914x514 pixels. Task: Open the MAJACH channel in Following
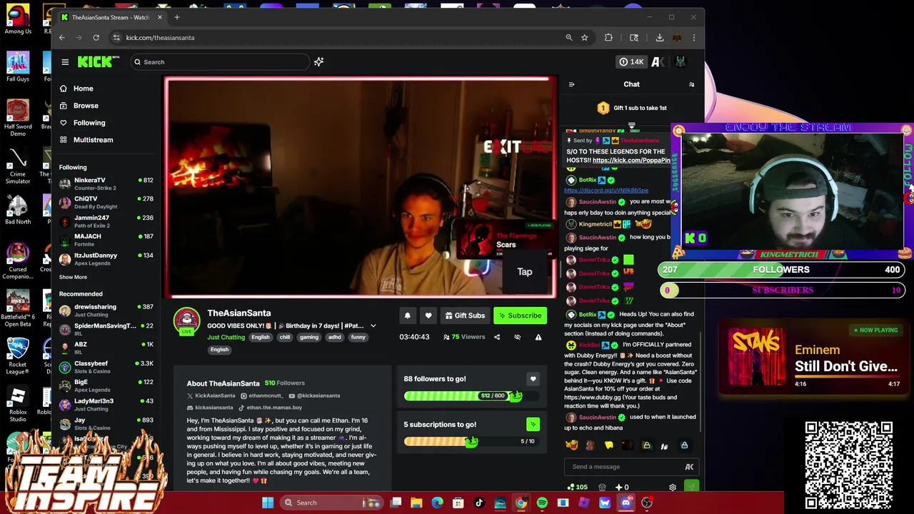pyautogui.click(x=106, y=239)
